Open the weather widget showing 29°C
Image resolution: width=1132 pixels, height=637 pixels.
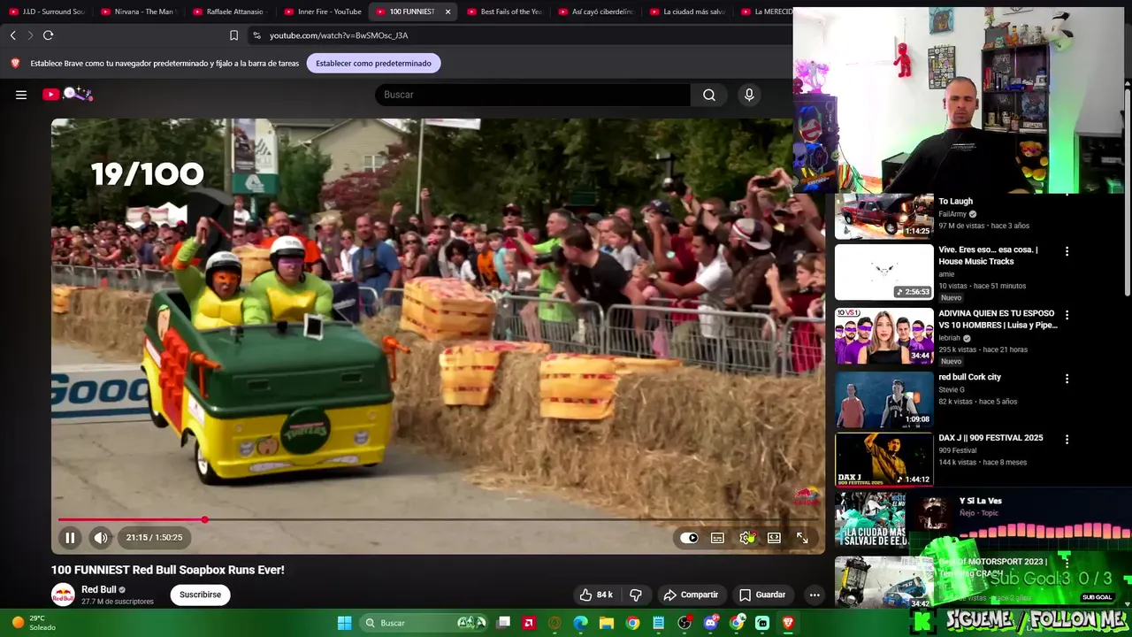pyautogui.click(x=34, y=623)
